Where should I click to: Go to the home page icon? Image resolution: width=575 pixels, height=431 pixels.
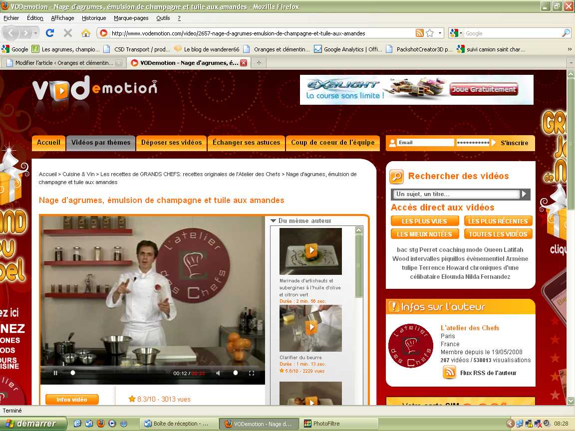click(86, 33)
